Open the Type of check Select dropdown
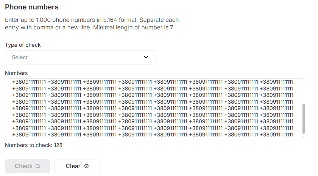 pos(80,57)
